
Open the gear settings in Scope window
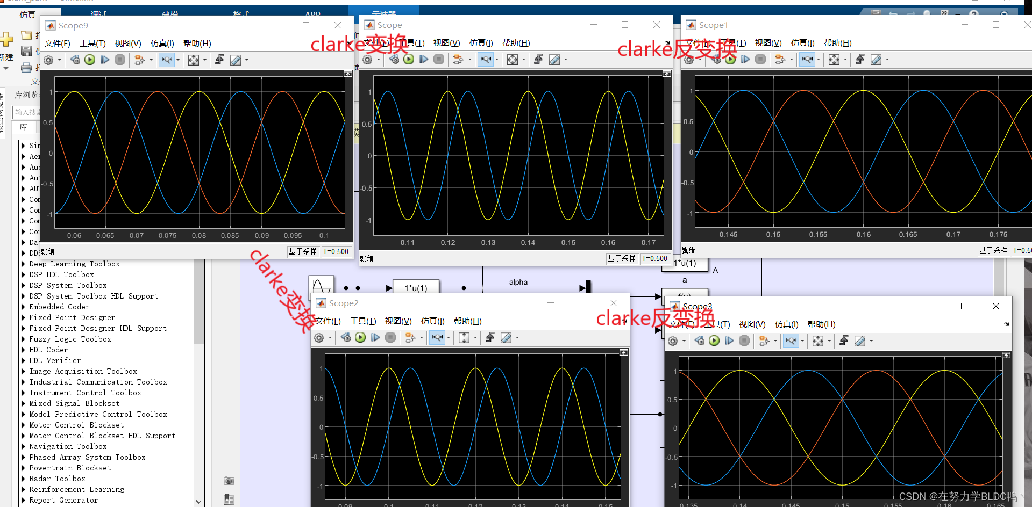(x=367, y=60)
